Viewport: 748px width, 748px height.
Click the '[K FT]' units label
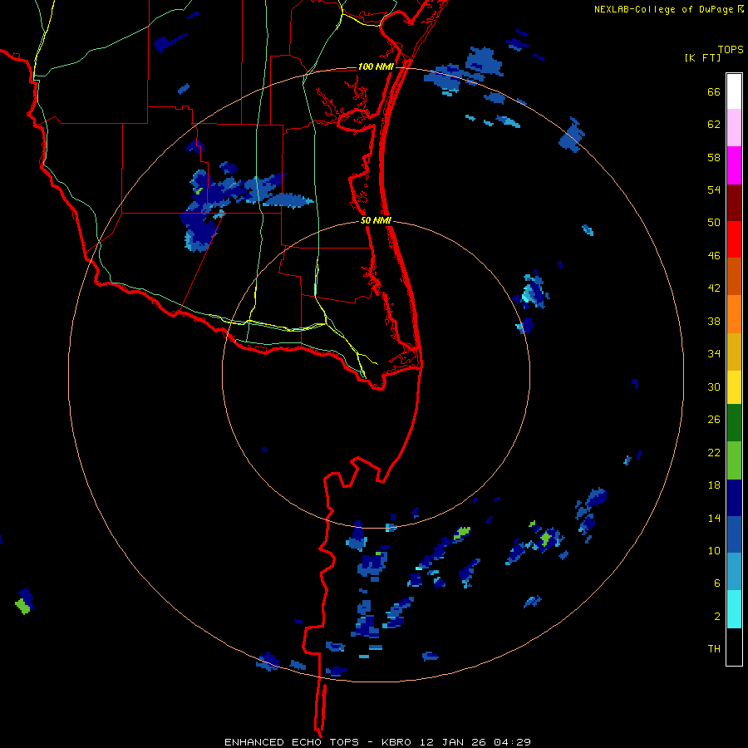[x=702, y=57]
